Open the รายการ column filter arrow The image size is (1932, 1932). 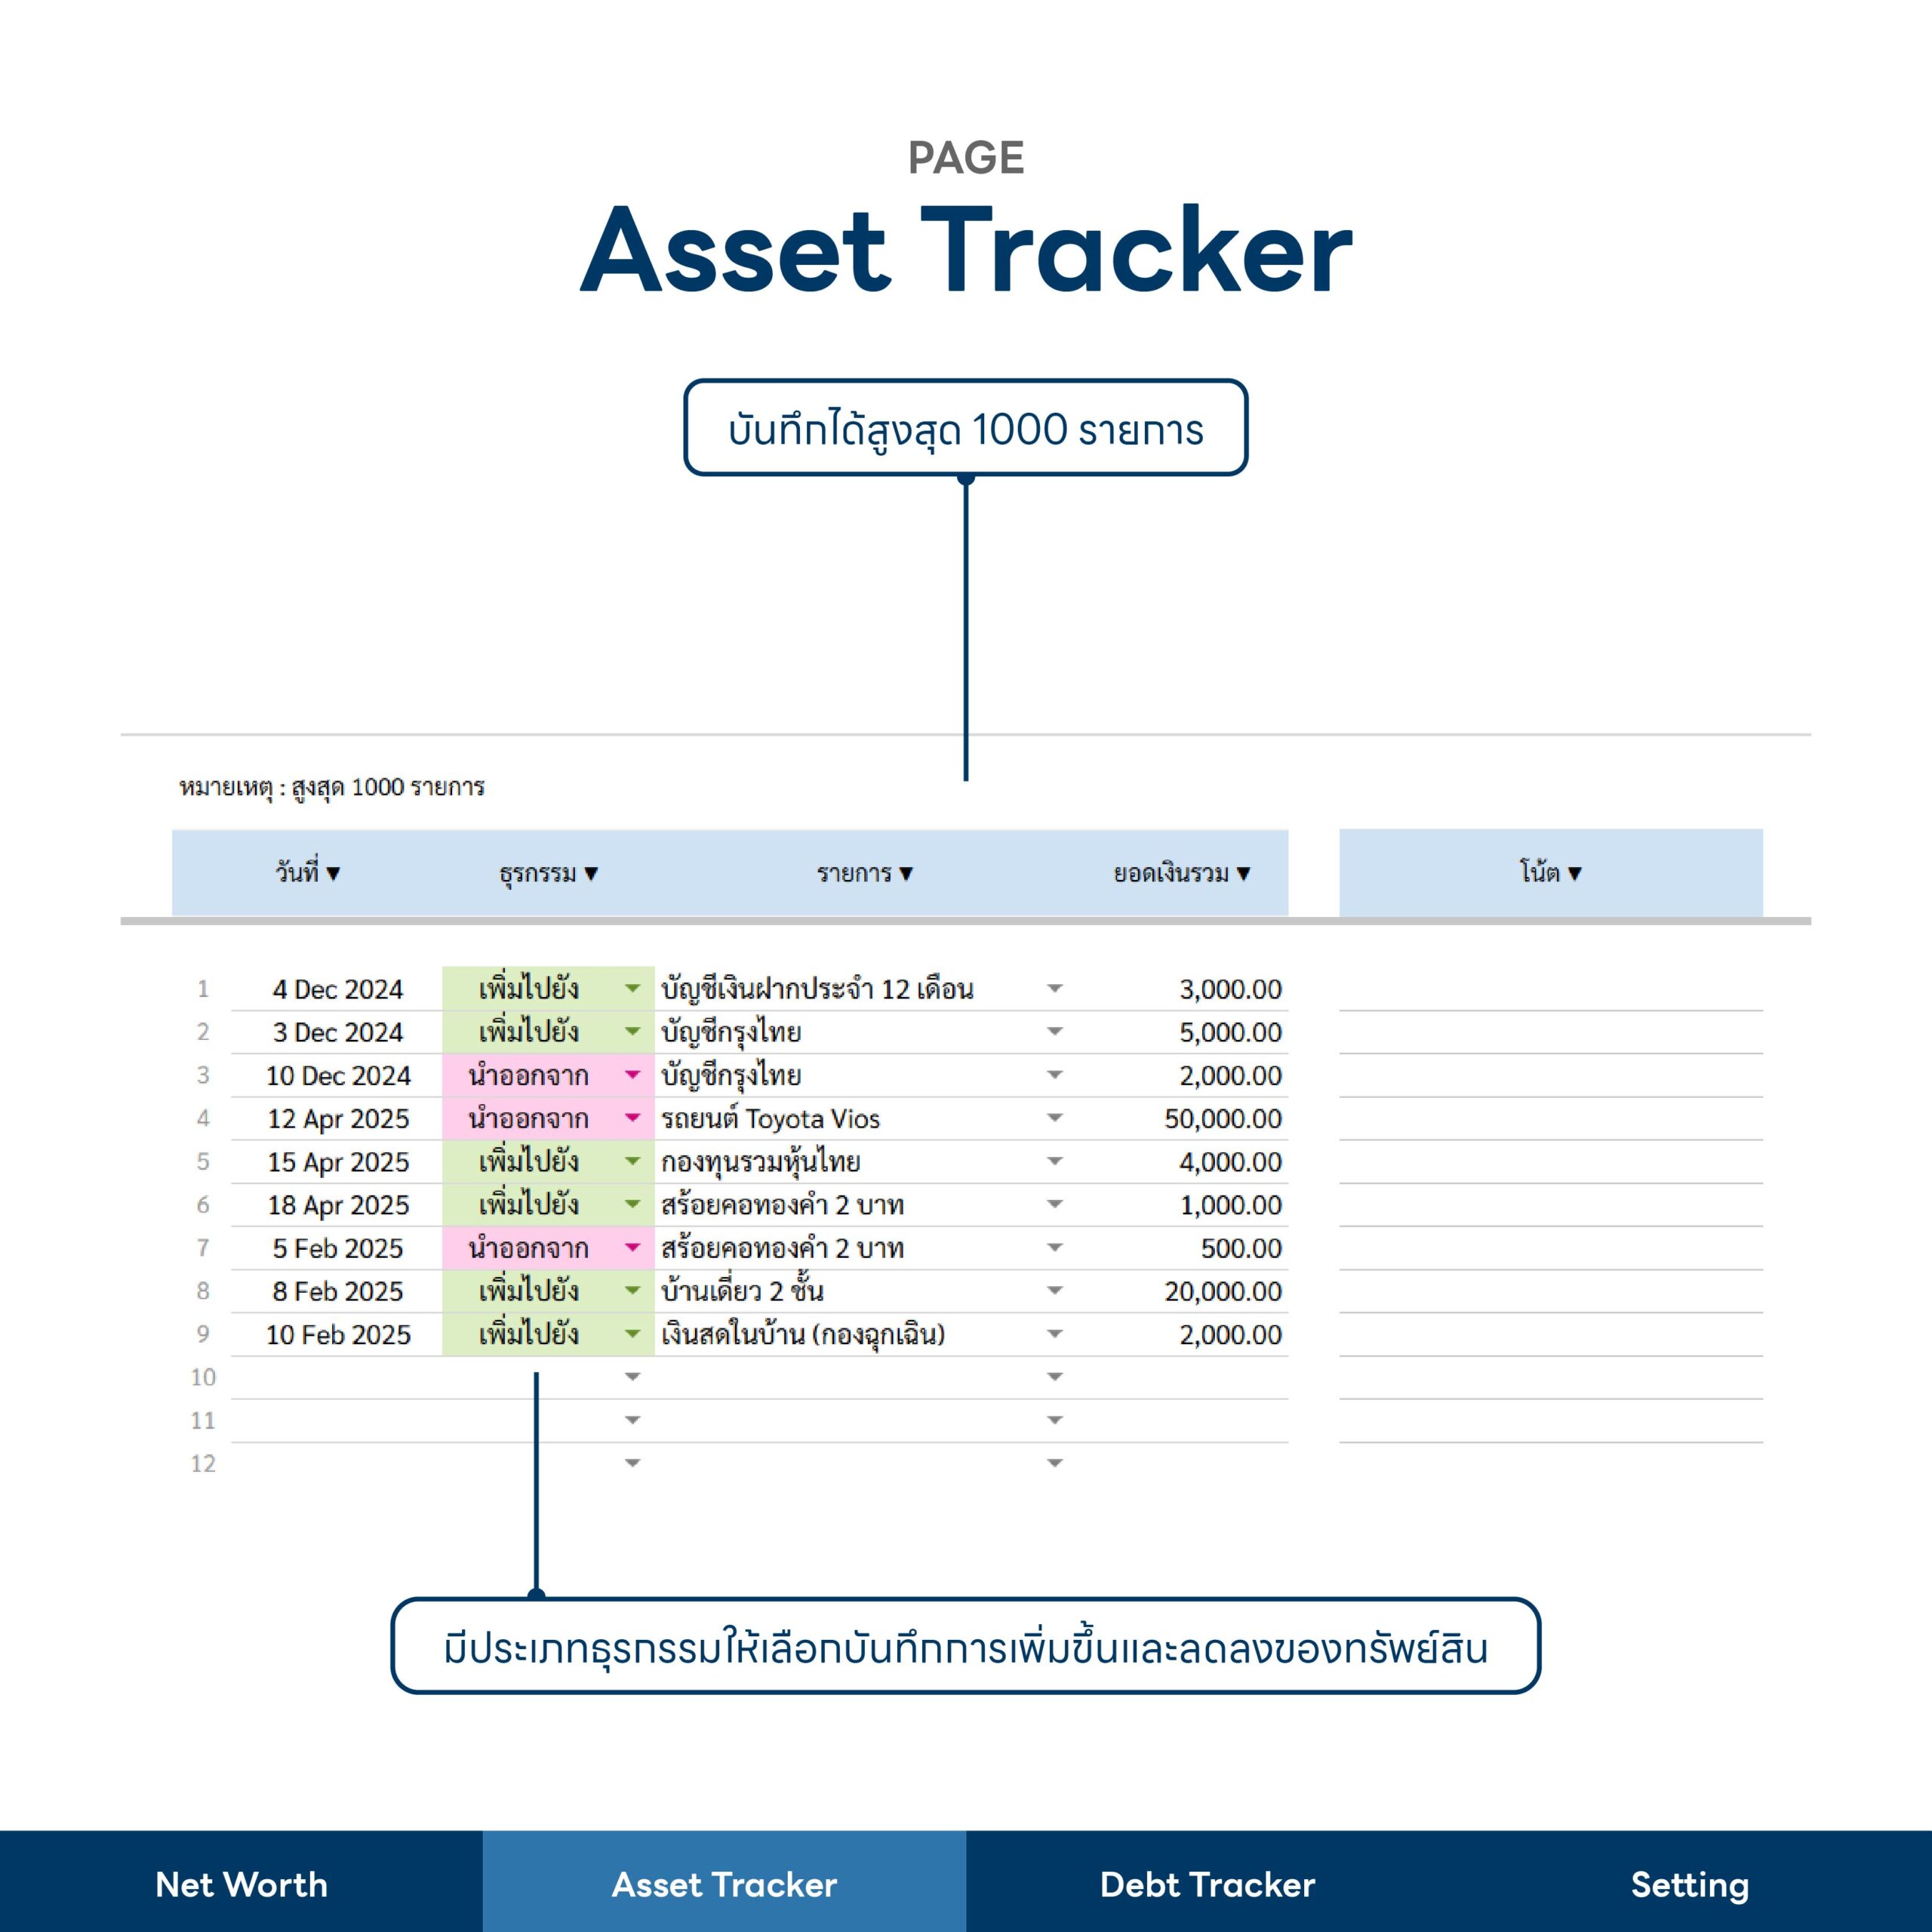[906, 873]
